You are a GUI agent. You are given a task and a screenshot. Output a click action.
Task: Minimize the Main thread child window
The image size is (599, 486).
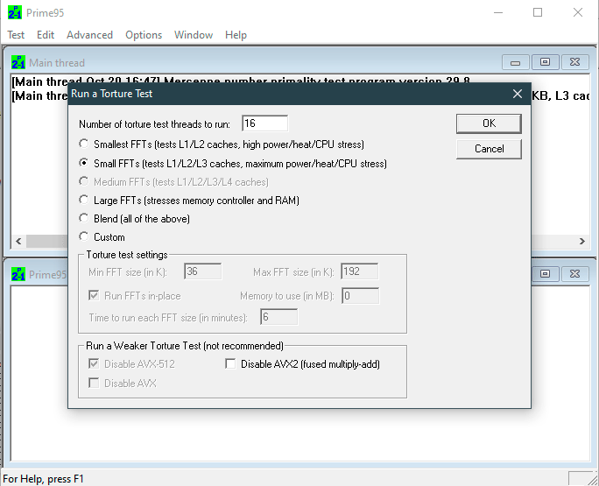click(x=515, y=62)
